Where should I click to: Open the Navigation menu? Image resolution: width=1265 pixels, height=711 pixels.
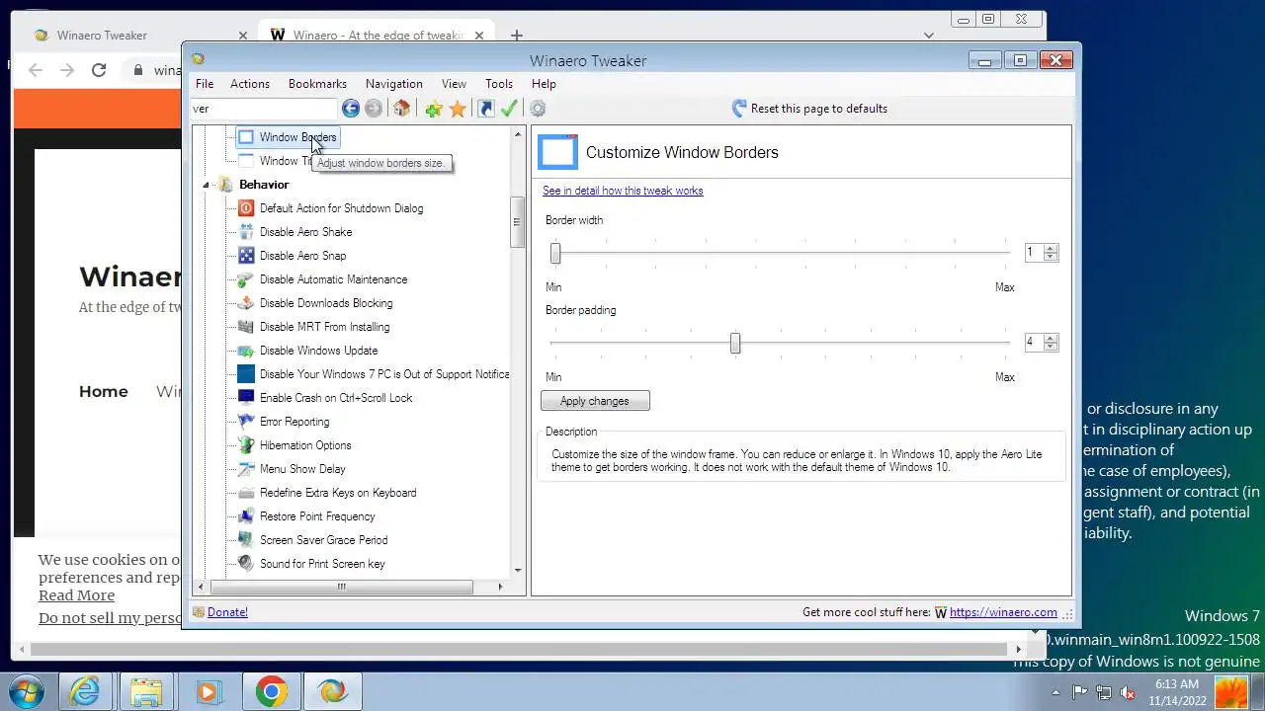(393, 84)
